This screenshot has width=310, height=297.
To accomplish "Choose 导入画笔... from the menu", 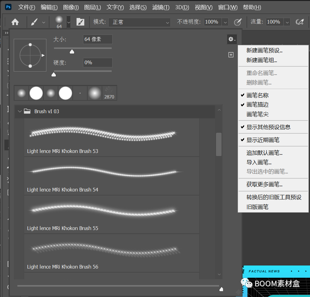I will (259, 162).
